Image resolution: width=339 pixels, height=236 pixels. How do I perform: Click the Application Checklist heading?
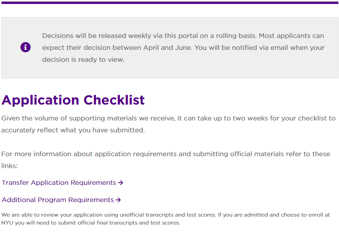(x=73, y=100)
